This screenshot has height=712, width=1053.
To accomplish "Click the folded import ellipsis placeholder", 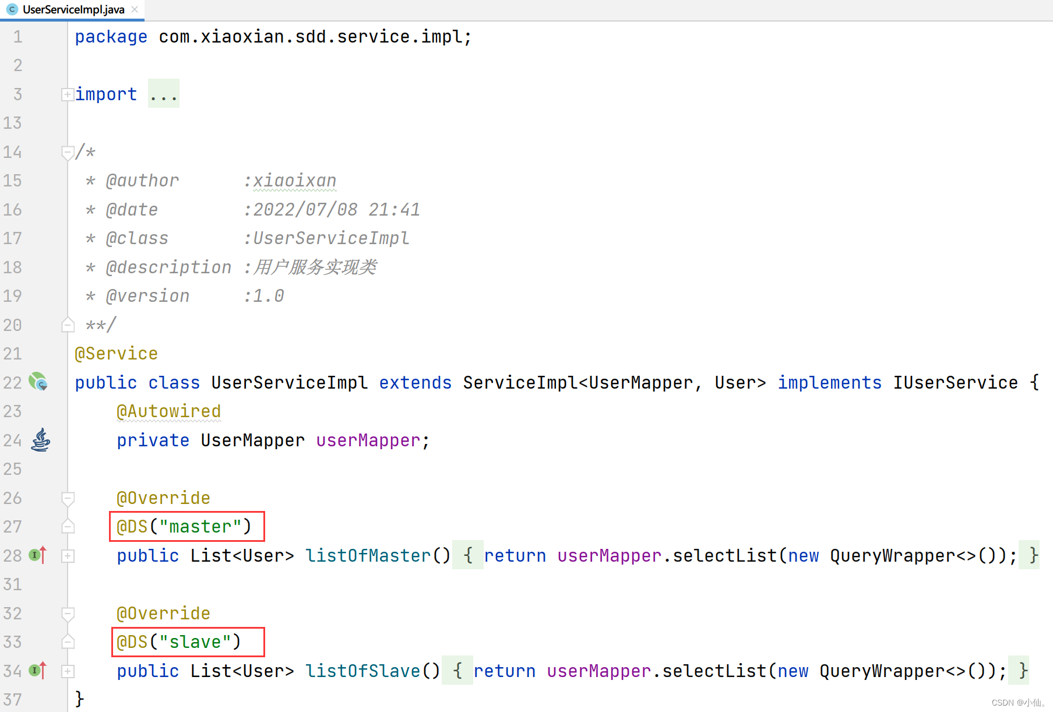I will click(164, 94).
